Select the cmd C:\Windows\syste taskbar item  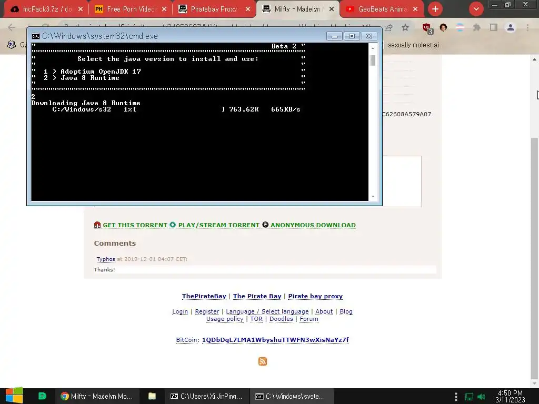(291, 397)
